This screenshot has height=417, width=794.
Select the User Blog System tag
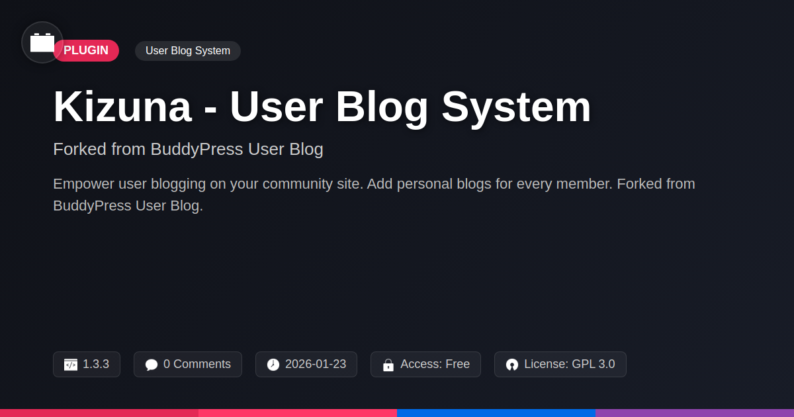[188, 50]
